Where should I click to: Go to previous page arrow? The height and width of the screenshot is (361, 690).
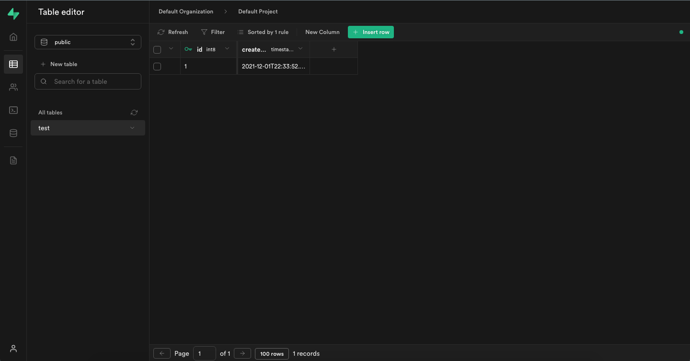click(x=162, y=353)
